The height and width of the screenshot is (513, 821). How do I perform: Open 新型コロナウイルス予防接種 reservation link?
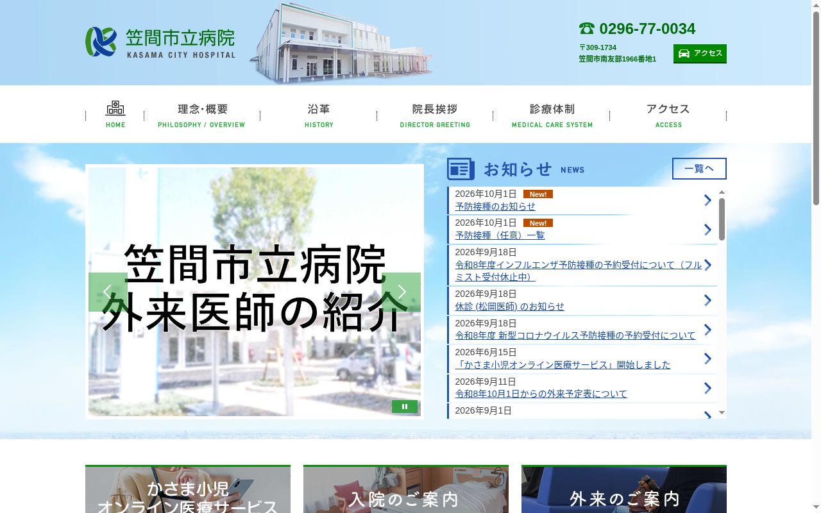(575, 335)
